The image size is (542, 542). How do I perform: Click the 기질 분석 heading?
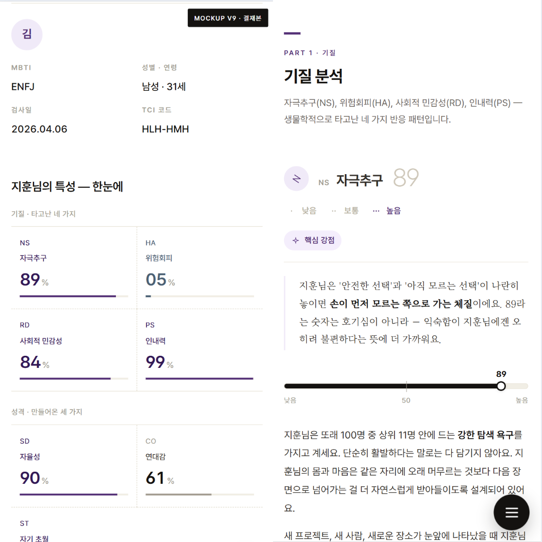point(313,76)
